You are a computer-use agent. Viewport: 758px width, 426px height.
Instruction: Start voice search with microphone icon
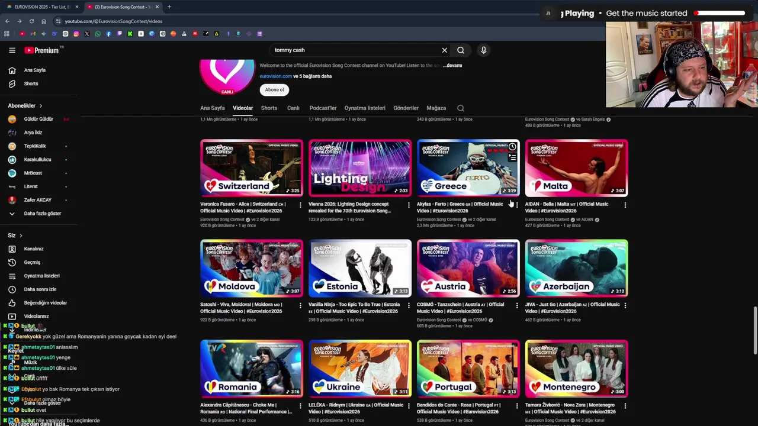[483, 50]
